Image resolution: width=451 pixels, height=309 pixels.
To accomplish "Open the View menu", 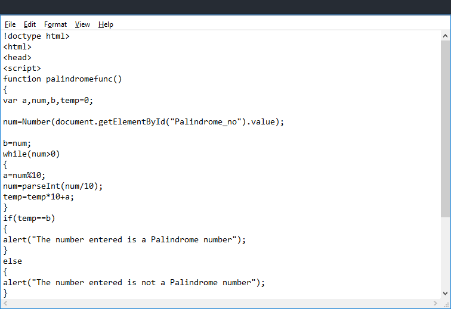I will pyautogui.click(x=82, y=24).
